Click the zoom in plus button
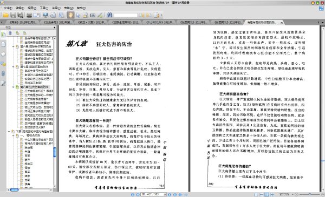 click(323, 194)
